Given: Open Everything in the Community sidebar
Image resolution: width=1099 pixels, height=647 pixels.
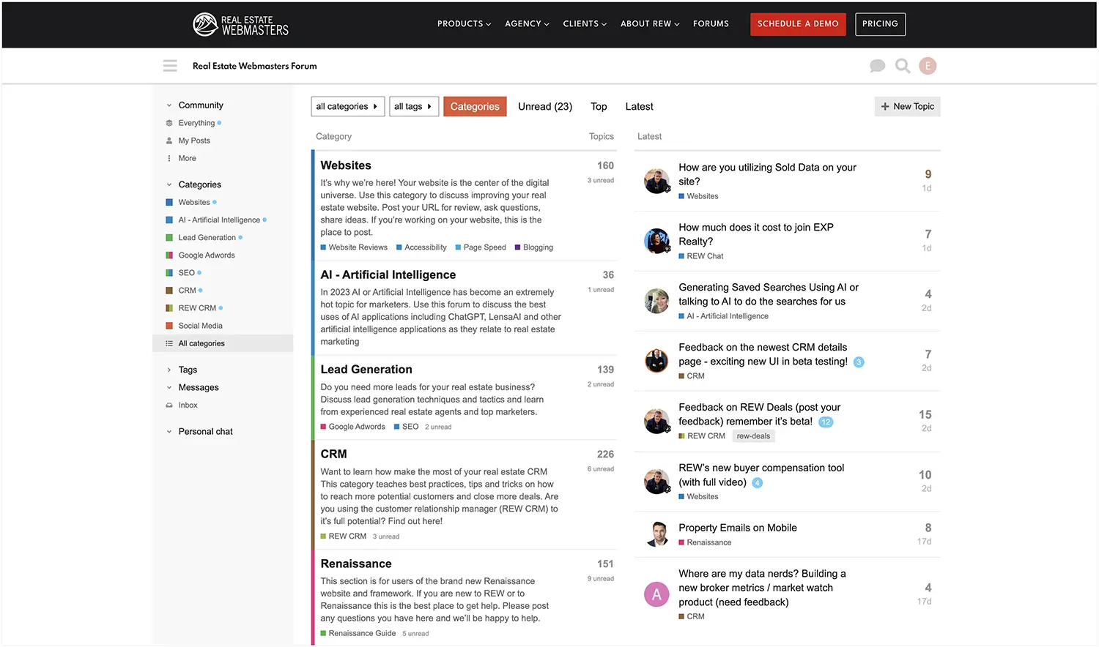Looking at the screenshot, I should click(196, 123).
